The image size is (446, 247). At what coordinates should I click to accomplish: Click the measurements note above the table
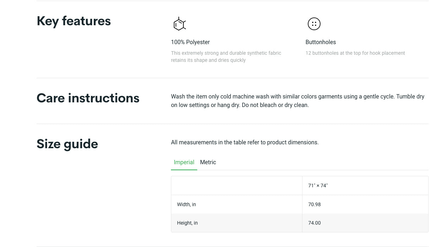coord(245,142)
